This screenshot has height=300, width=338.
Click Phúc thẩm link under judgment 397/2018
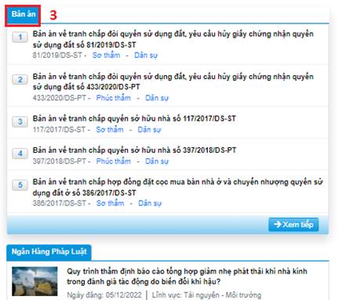tap(113, 161)
